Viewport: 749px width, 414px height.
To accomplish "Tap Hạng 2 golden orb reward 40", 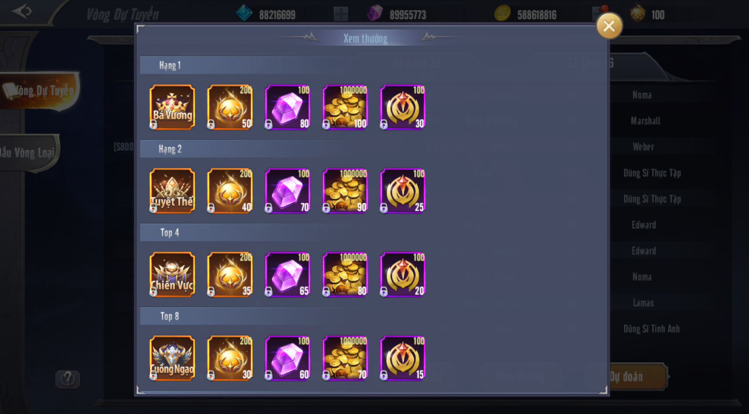I will tap(230, 191).
